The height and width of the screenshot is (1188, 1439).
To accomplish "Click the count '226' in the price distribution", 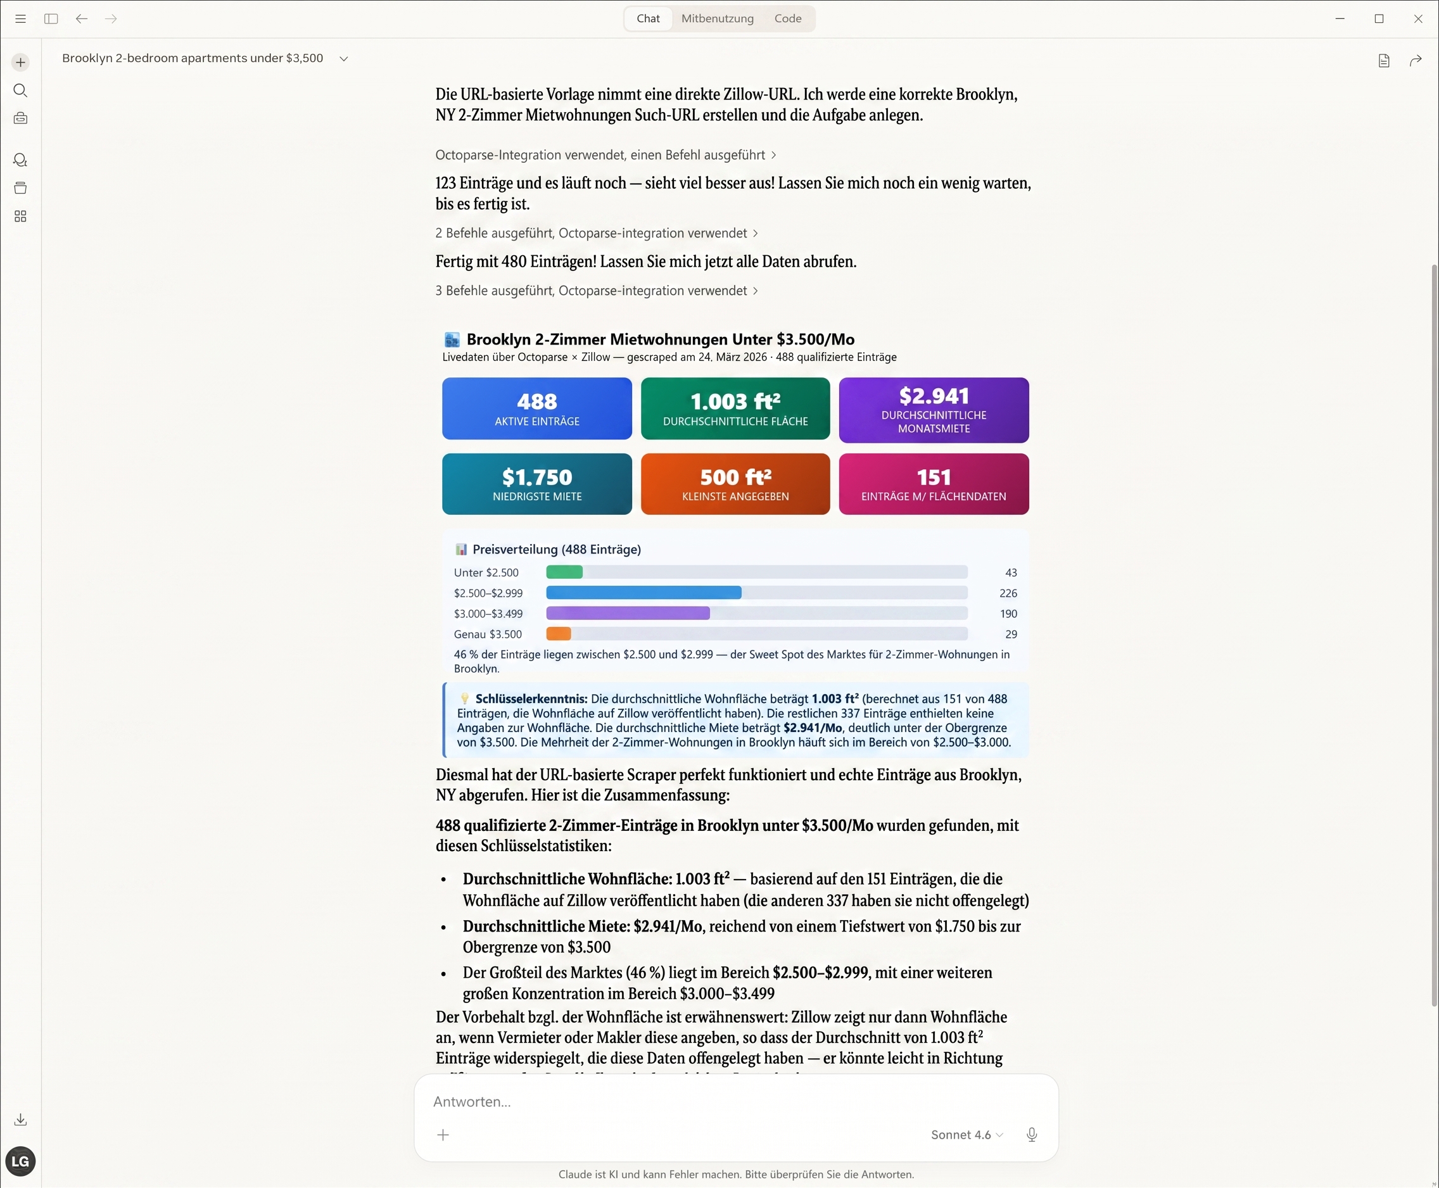I will point(1008,593).
